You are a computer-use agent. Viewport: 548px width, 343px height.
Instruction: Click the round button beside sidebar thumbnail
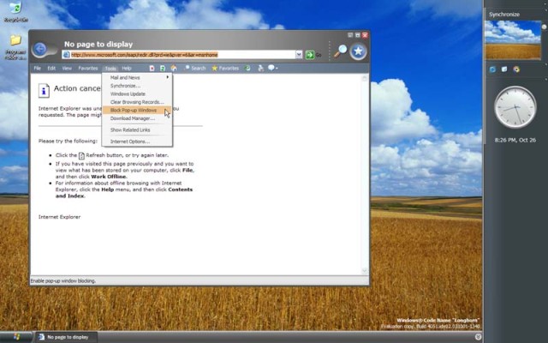545,27
